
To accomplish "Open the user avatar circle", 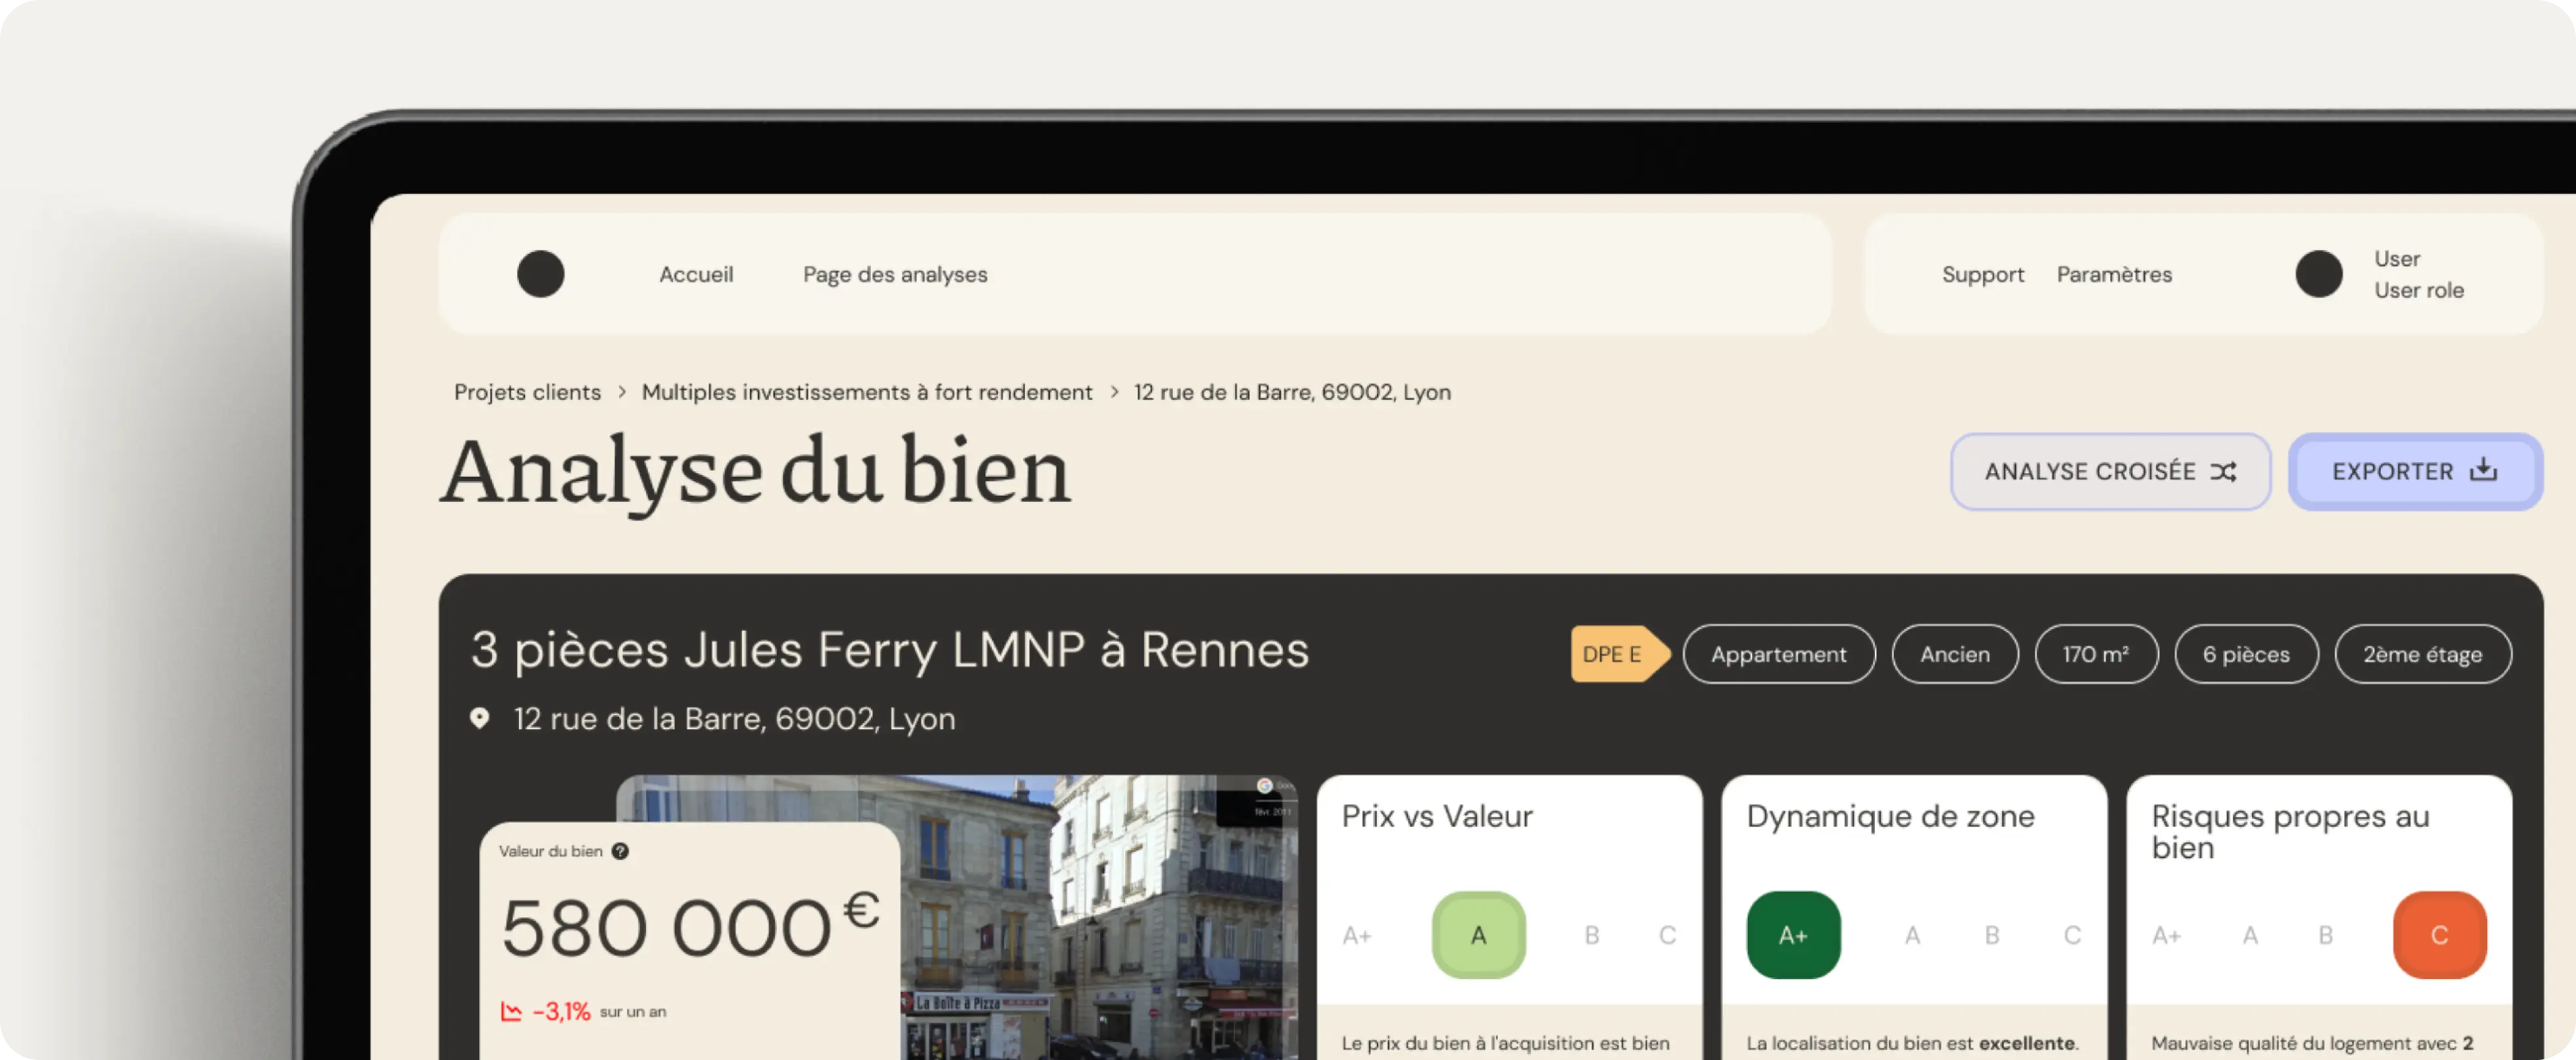I will coord(2318,274).
